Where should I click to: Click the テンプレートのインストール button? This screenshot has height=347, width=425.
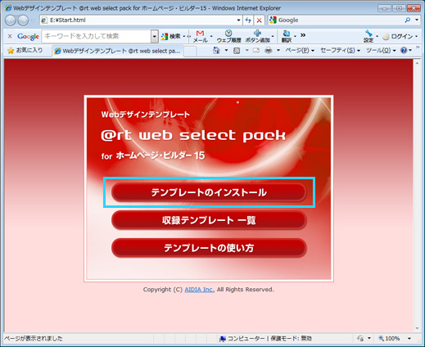[x=209, y=192]
